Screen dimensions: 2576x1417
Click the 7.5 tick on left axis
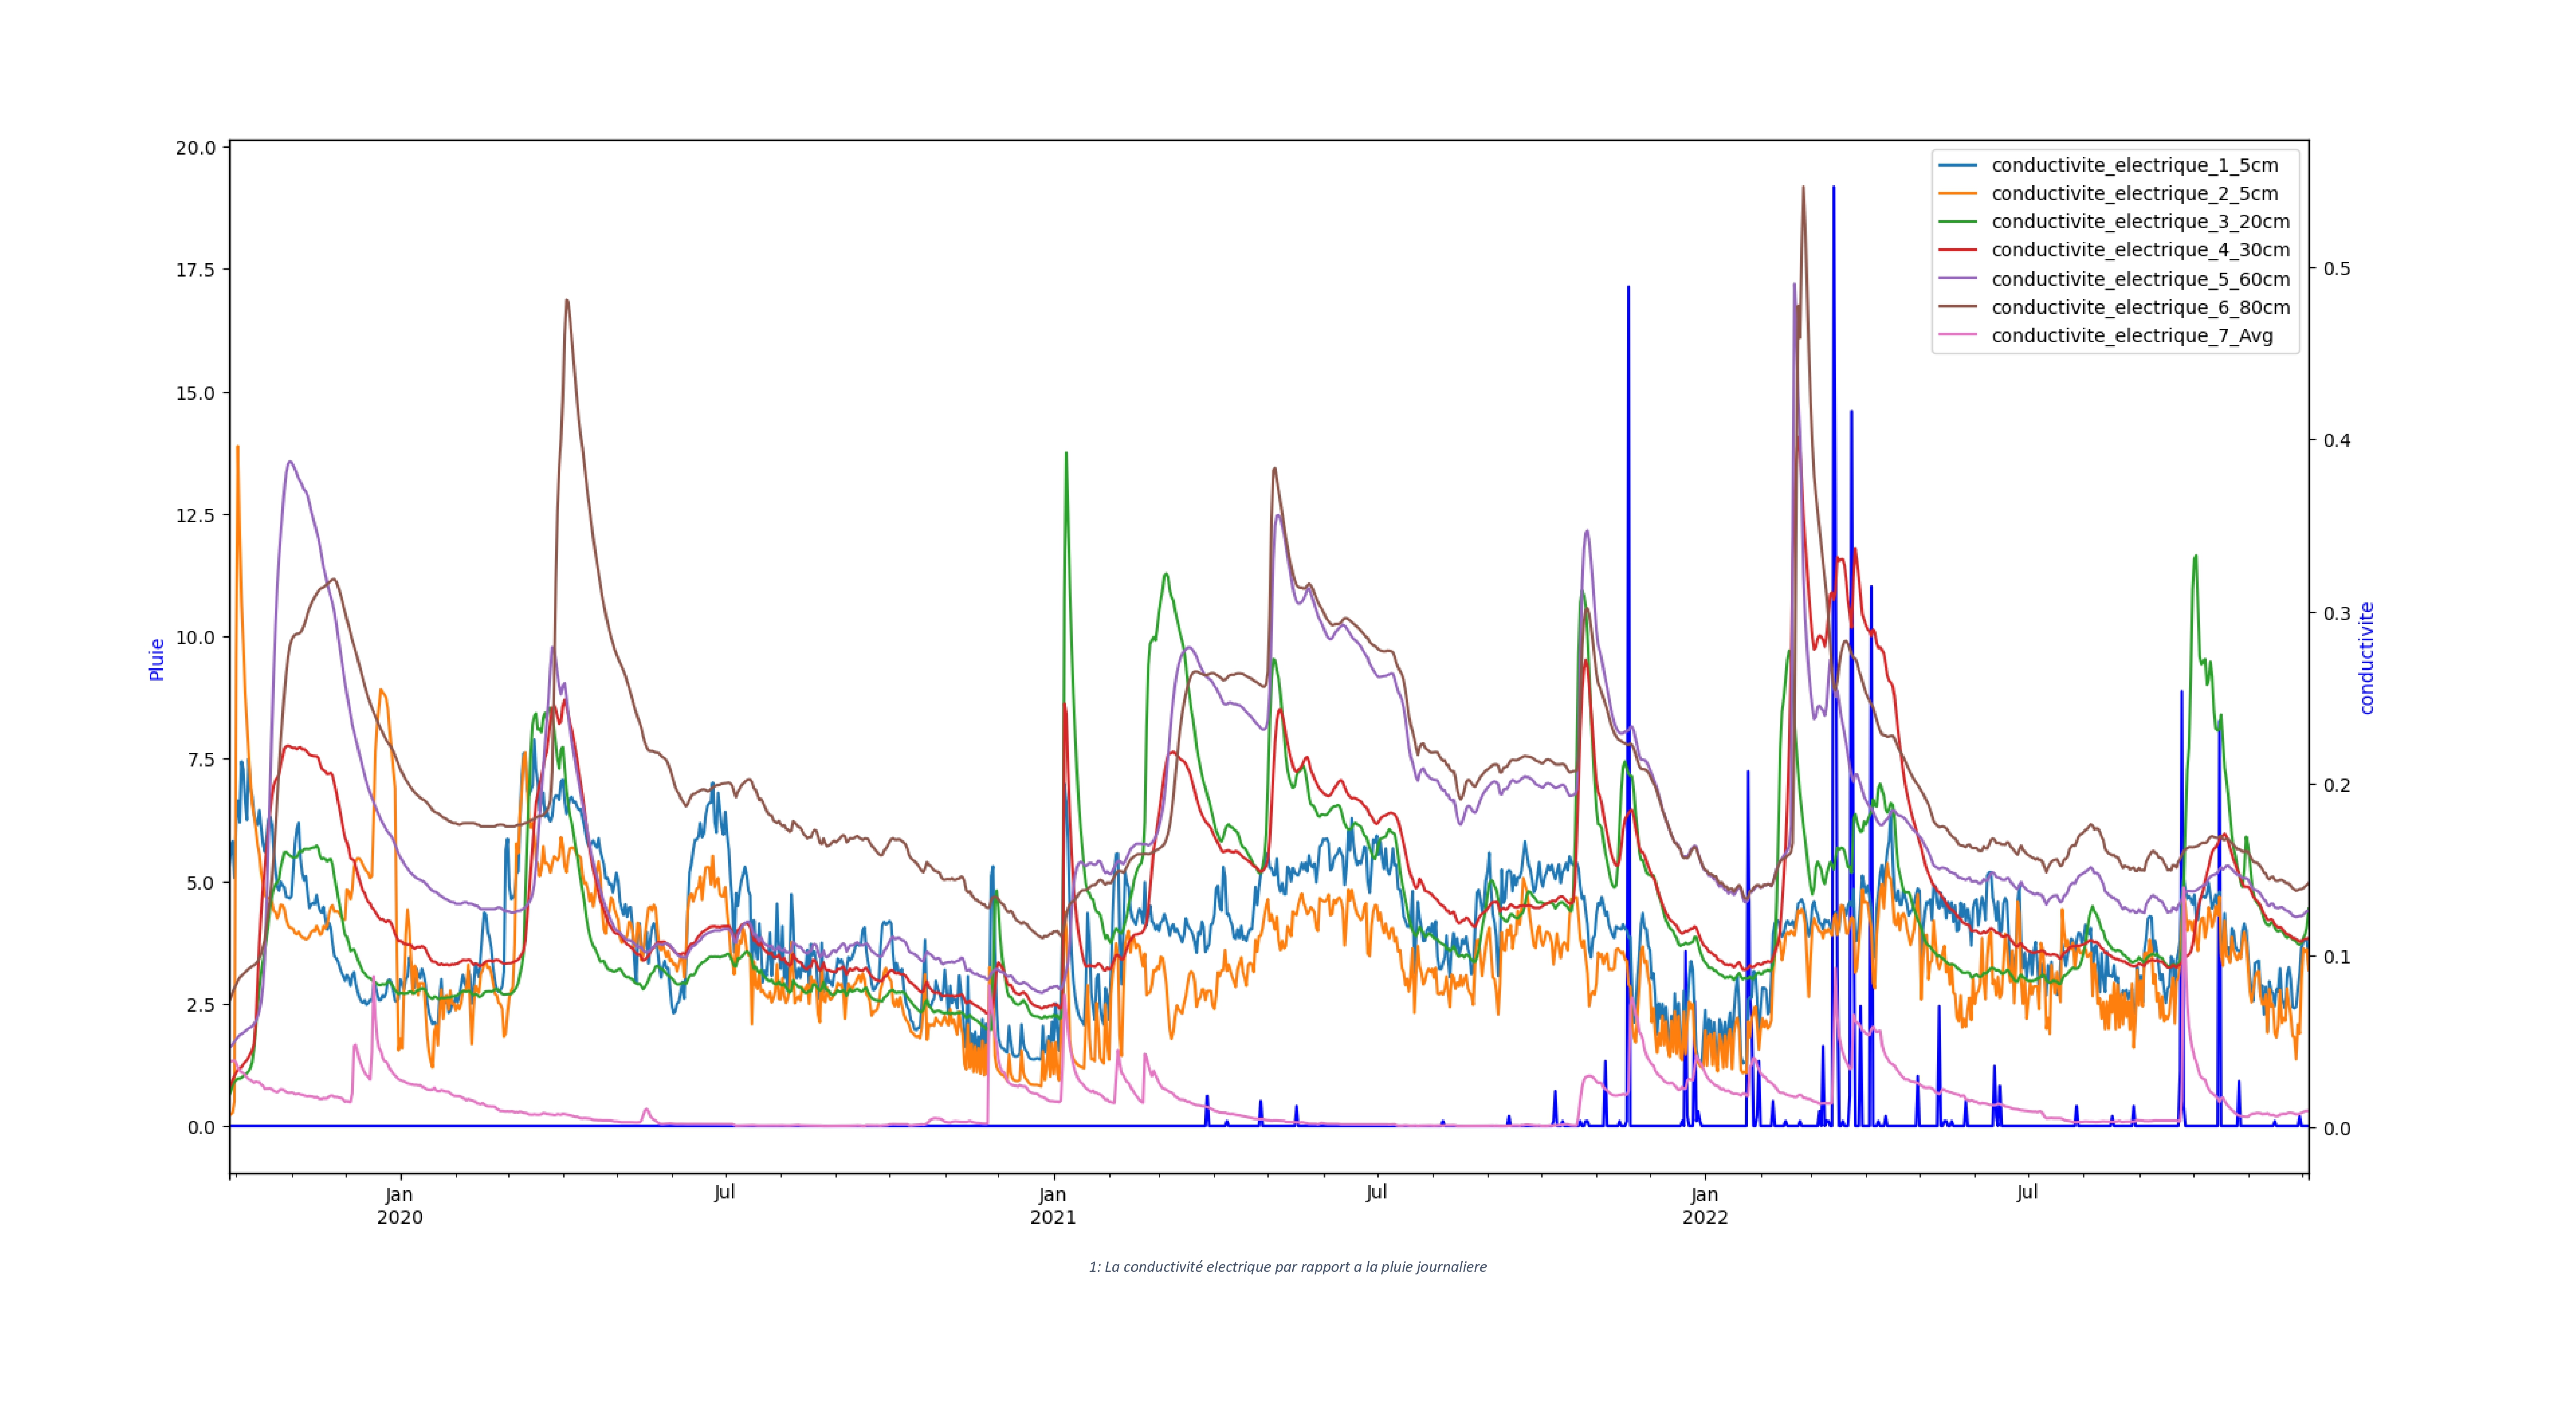pos(201,759)
